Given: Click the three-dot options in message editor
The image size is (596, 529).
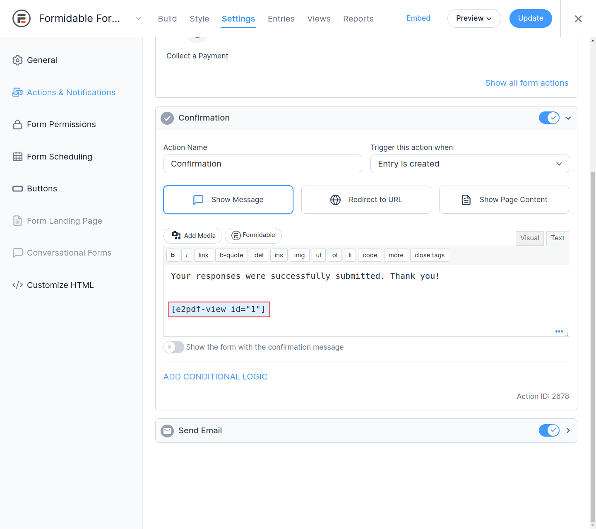Looking at the screenshot, I should point(559,331).
